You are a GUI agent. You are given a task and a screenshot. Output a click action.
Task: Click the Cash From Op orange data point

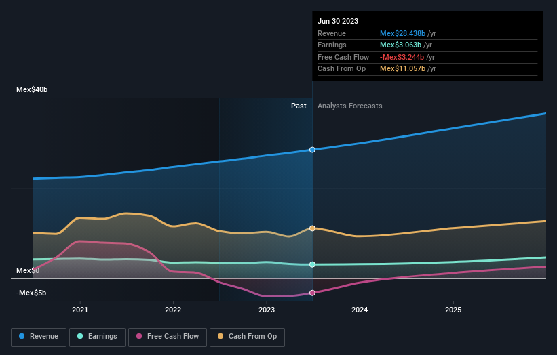[x=312, y=228]
